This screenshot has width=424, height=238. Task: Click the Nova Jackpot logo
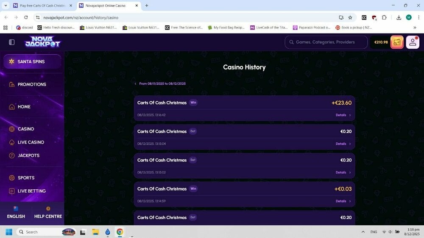click(42, 42)
